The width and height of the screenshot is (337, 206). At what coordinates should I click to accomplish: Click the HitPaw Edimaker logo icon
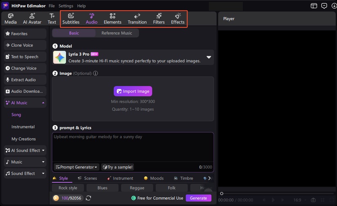click(5, 5)
